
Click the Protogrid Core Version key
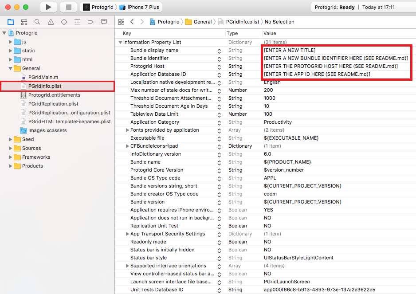point(157,170)
